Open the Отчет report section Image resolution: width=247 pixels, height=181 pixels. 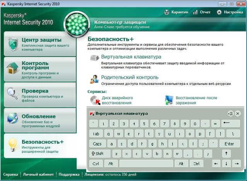click(x=202, y=12)
